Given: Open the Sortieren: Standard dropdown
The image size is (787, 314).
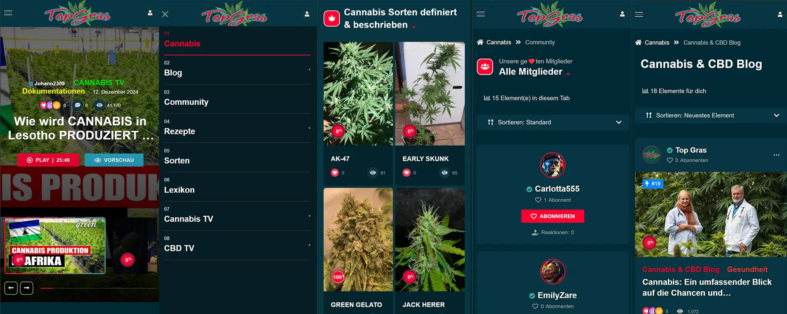Looking at the screenshot, I should (553, 122).
